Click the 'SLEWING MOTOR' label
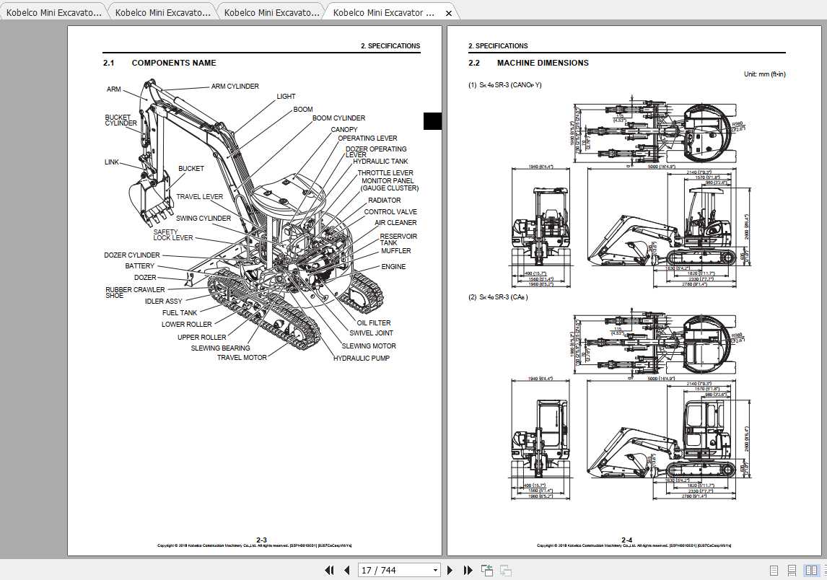Screen dimensions: 827x580 (369, 346)
